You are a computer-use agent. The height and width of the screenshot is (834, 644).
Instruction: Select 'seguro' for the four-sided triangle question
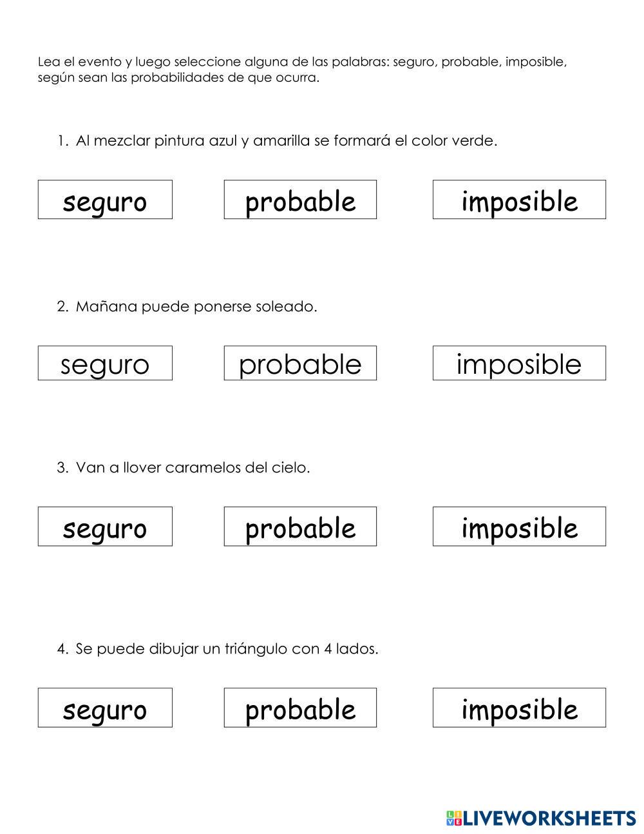[x=105, y=708]
